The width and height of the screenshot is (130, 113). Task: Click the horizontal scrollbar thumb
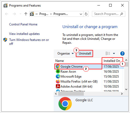pos(71,94)
